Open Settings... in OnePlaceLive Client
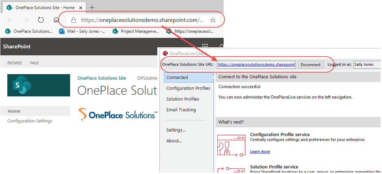382x174 pixels. pos(176,130)
